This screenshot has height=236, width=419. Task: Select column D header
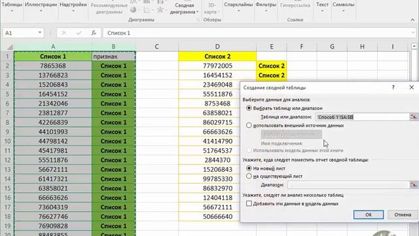click(217, 47)
